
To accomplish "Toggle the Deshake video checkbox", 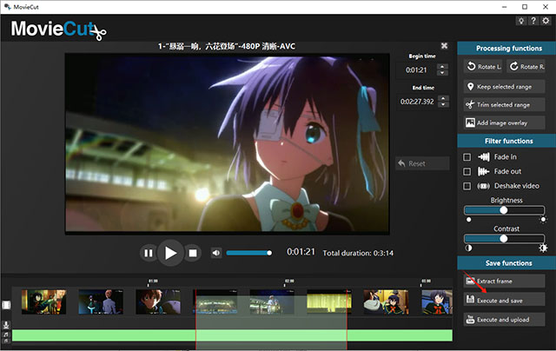I will click(x=468, y=186).
